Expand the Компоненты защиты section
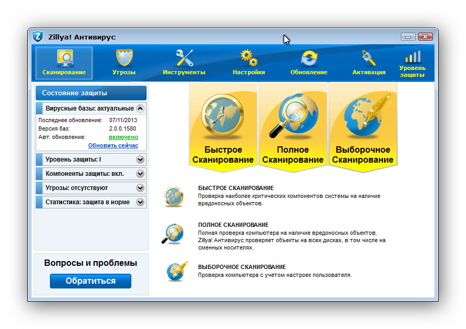Screen dimensions: 466x329 point(140,173)
